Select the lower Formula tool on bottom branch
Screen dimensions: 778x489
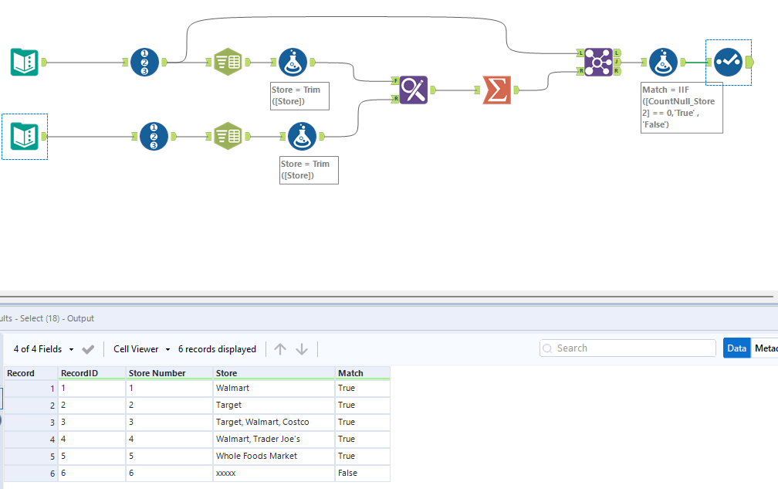(303, 136)
